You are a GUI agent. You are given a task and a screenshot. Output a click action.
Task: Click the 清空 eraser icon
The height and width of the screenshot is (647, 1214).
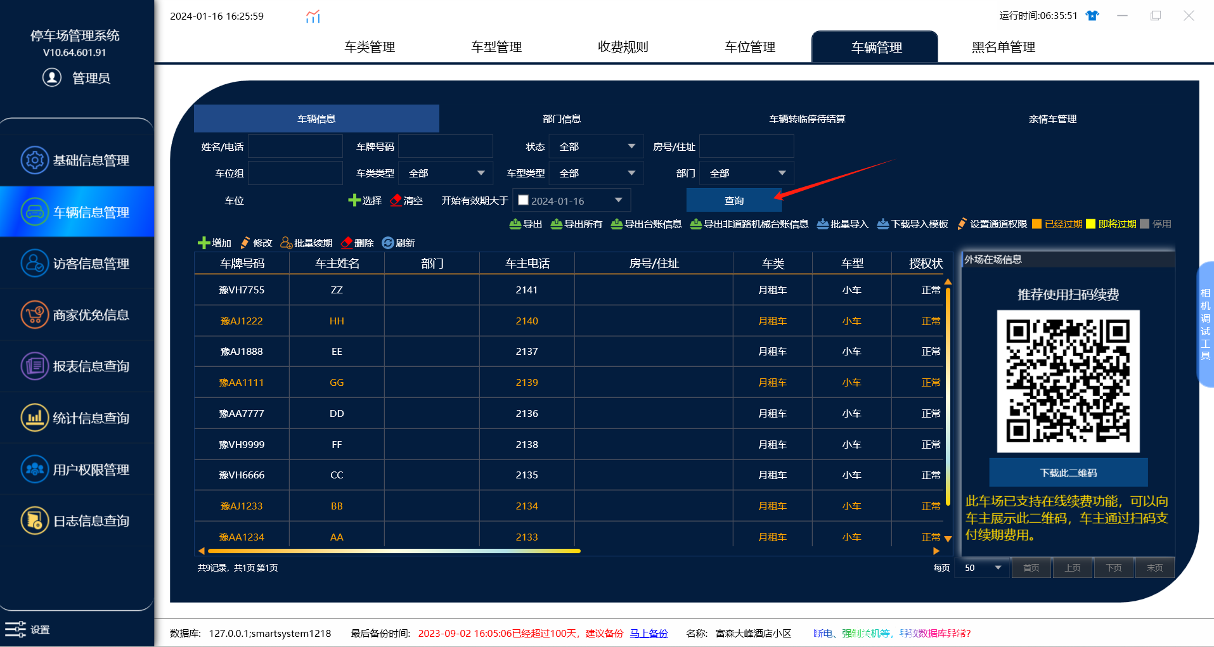[x=396, y=200]
